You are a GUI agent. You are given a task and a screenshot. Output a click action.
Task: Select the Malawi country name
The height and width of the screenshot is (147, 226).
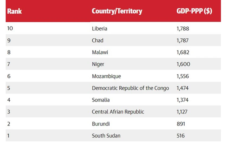pyautogui.click(x=100, y=52)
